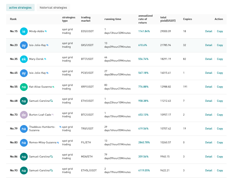Copy the GXS/USDT strategy
The width and height of the screenshot is (231, 178).
220,45
